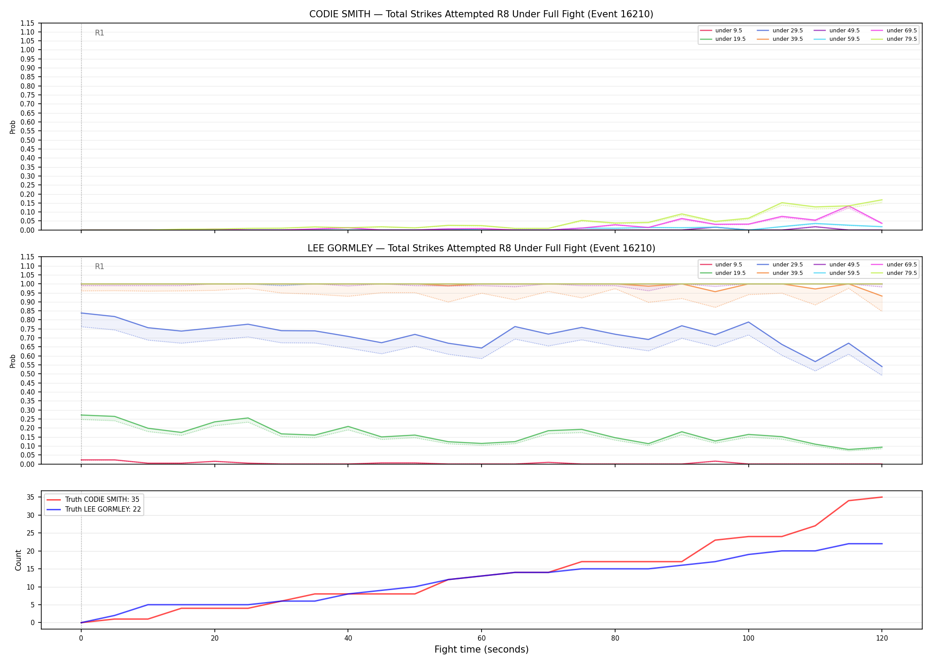This screenshot has height=665, width=932.
Task: Click 'under 69.5' in CODIE SMITH legend
Action: pos(902,31)
